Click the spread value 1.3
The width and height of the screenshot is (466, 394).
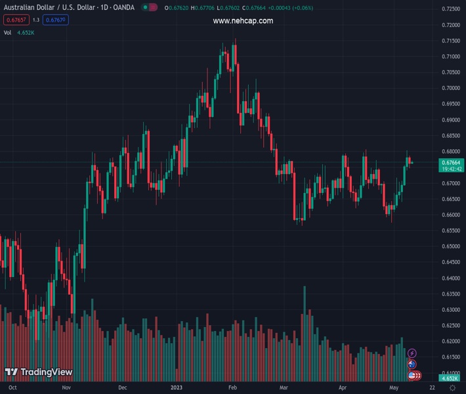click(36, 20)
